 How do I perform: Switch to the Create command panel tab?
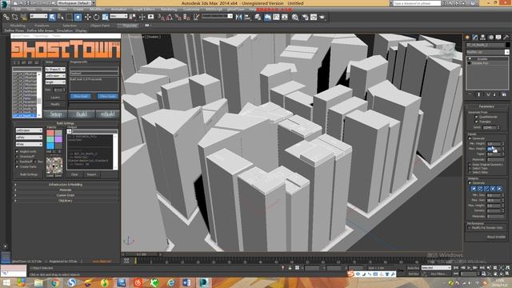pyautogui.click(x=467, y=38)
